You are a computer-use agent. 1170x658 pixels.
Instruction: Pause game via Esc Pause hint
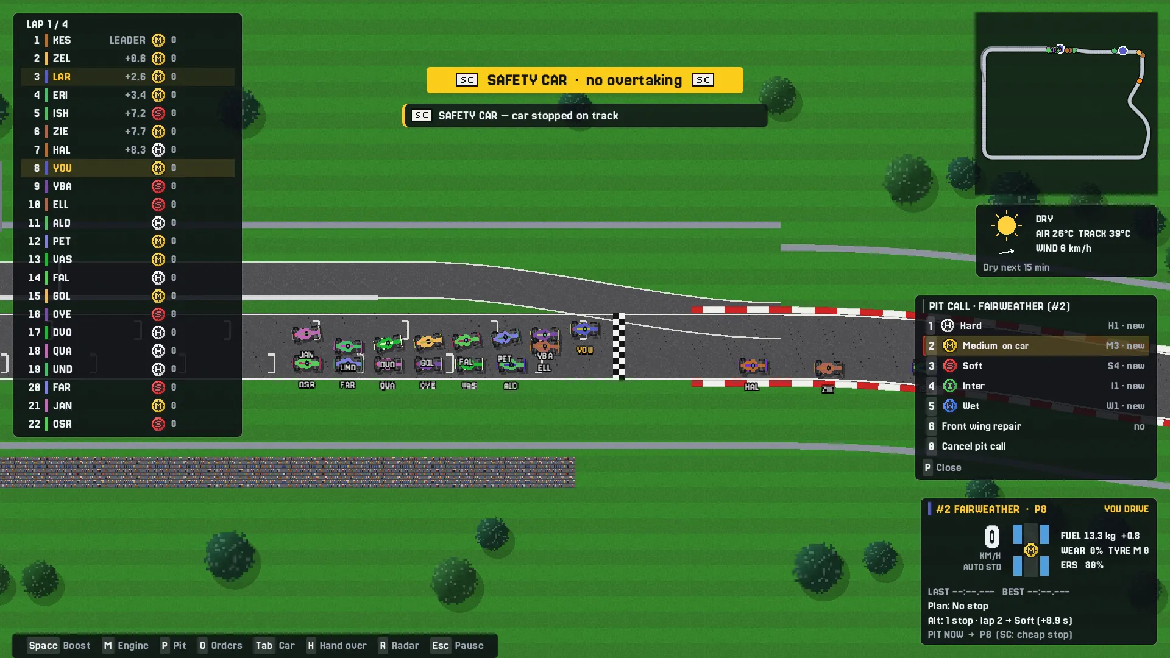coord(457,645)
